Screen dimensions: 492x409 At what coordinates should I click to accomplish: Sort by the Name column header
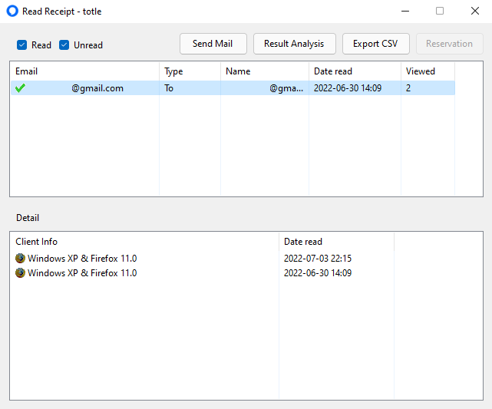pyautogui.click(x=265, y=71)
